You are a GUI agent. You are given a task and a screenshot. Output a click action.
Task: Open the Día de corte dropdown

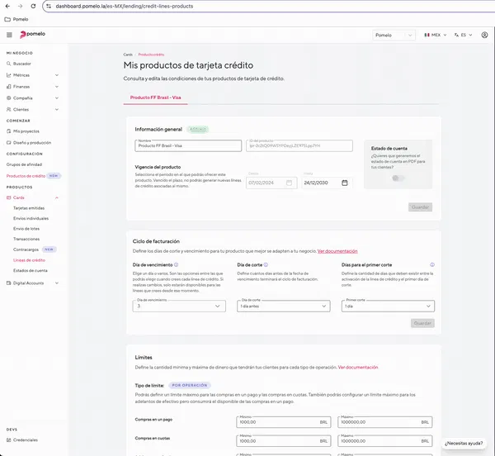284,306
